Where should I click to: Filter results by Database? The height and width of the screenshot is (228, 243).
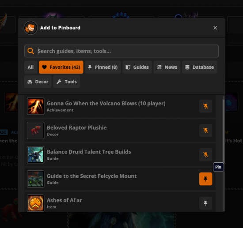click(199, 67)
